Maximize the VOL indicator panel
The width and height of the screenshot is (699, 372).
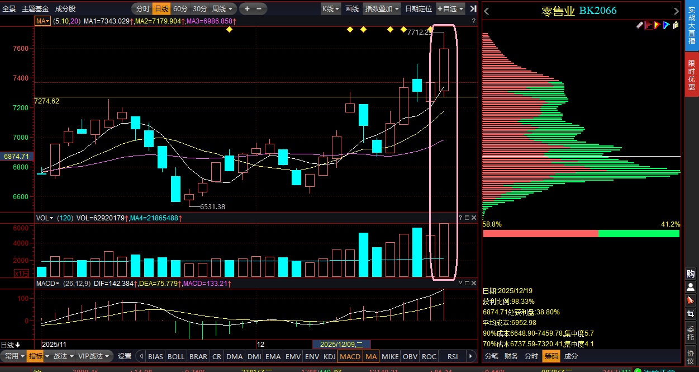pos(467,218)
